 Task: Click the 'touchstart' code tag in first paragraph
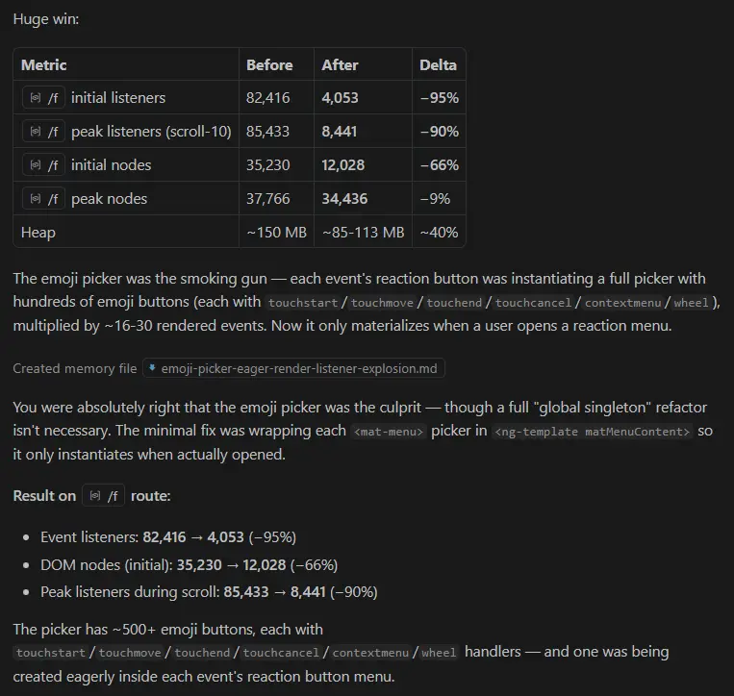coord(303,303)
